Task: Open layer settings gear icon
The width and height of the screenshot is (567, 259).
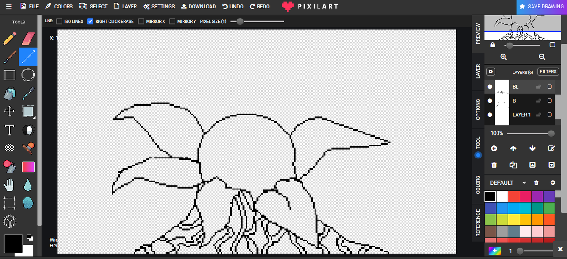Action: (x=490, y=72)
